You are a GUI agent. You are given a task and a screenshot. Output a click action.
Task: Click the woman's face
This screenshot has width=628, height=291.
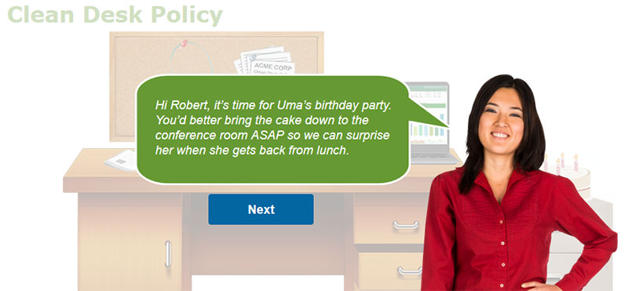click(x=501, y=122)
